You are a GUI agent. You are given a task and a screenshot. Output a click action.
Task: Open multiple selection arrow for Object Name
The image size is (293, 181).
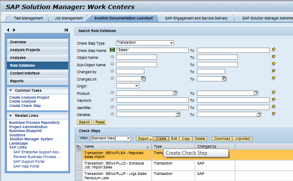click(273, 56)
